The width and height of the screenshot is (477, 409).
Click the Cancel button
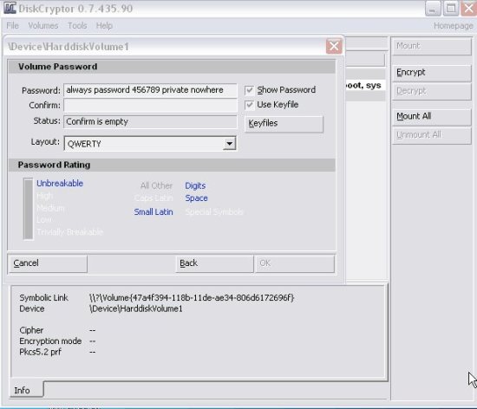point(48,263)
